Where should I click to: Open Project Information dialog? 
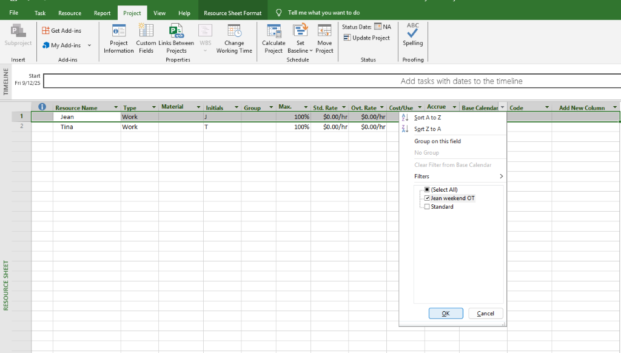[x=118, y=38]
